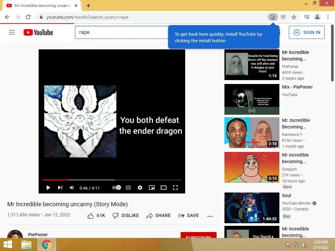Open Mix - PiePwner title link

coord(297,87)
